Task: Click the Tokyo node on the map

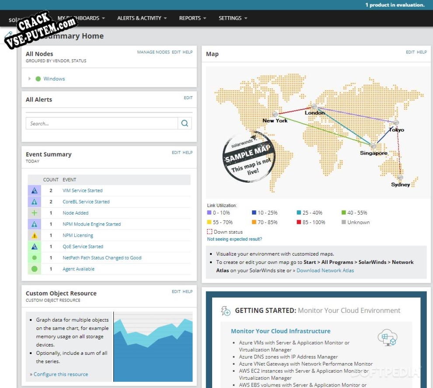Action: 396,122
